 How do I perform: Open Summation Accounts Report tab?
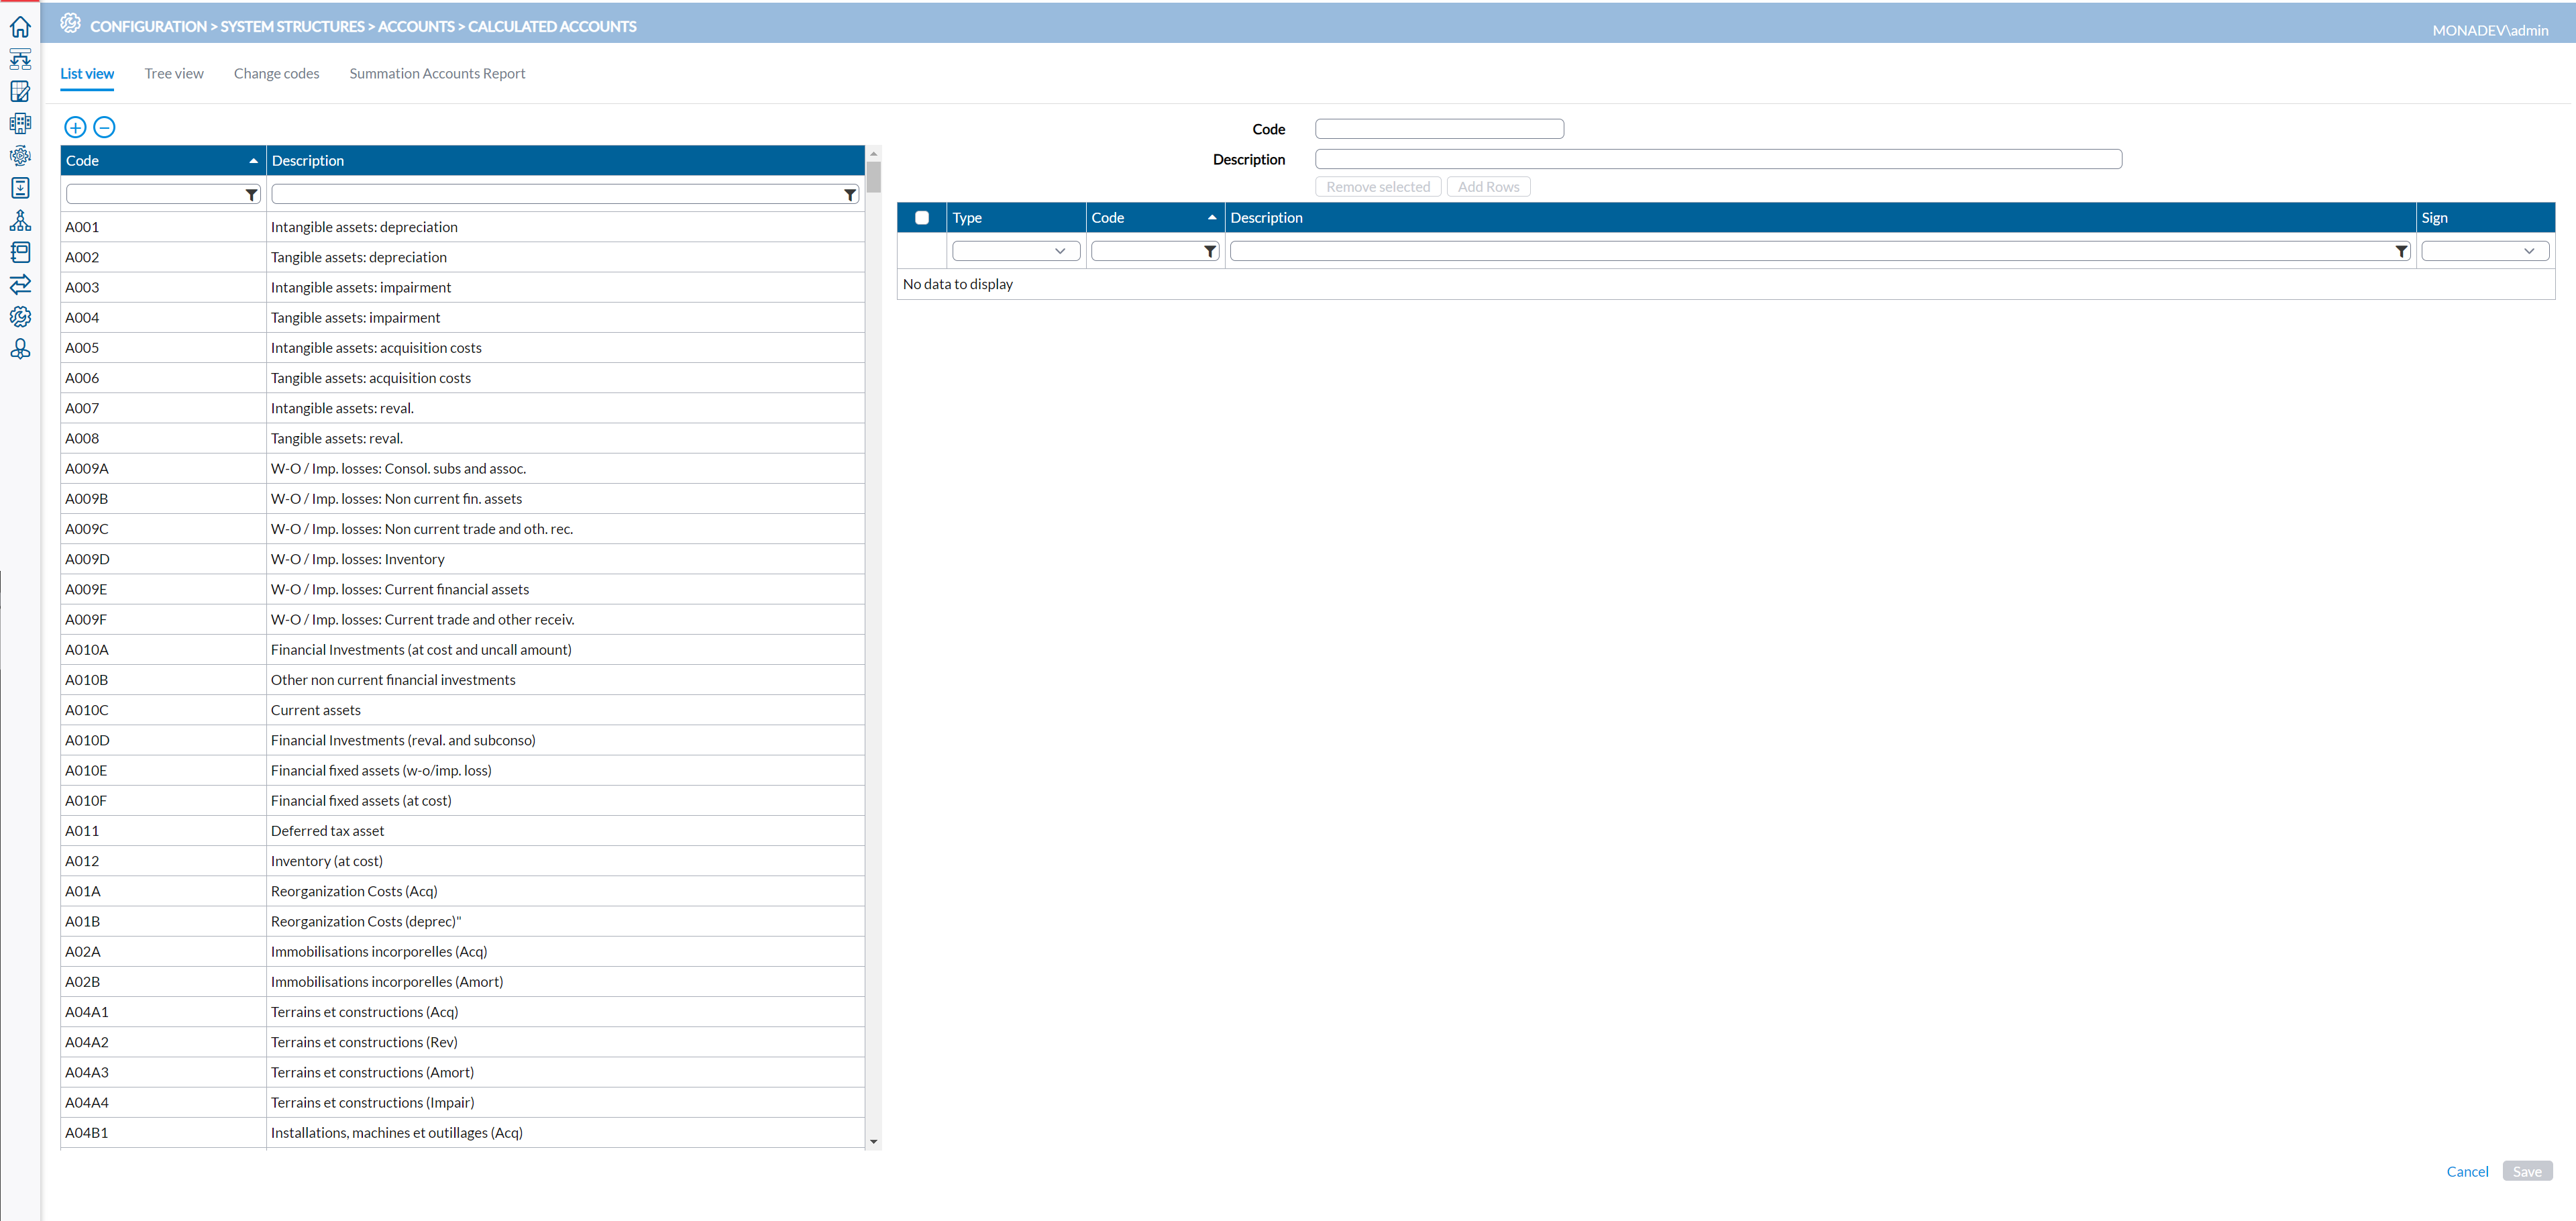coord(437,73)
